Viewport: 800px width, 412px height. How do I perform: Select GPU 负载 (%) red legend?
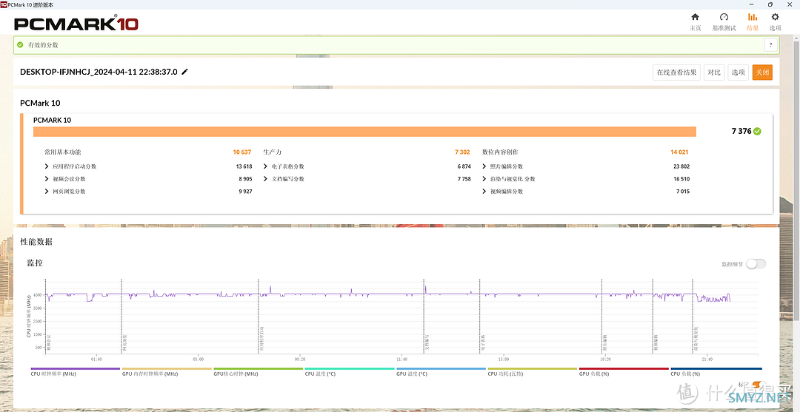tap(624, 371)
